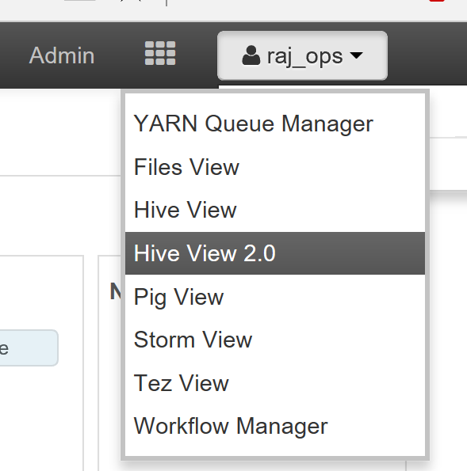
Task: Click the red icon in the browser toolbar corner
Action: 437,1
